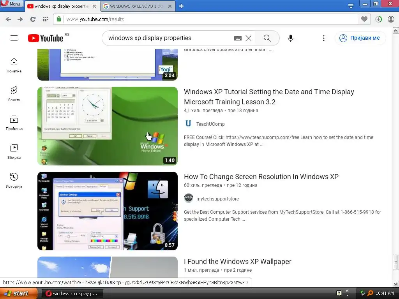The image size is (399, 299).
Task: Open YouTube settings three-dot menu
Action: [x=324, y=38]
